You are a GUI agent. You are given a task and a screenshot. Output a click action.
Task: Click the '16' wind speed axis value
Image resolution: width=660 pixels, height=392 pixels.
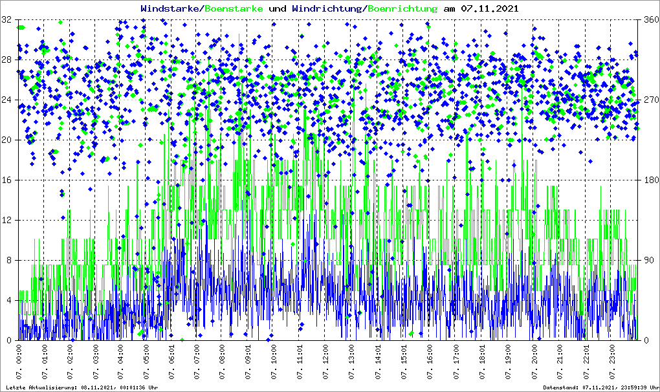coord(6,180)
